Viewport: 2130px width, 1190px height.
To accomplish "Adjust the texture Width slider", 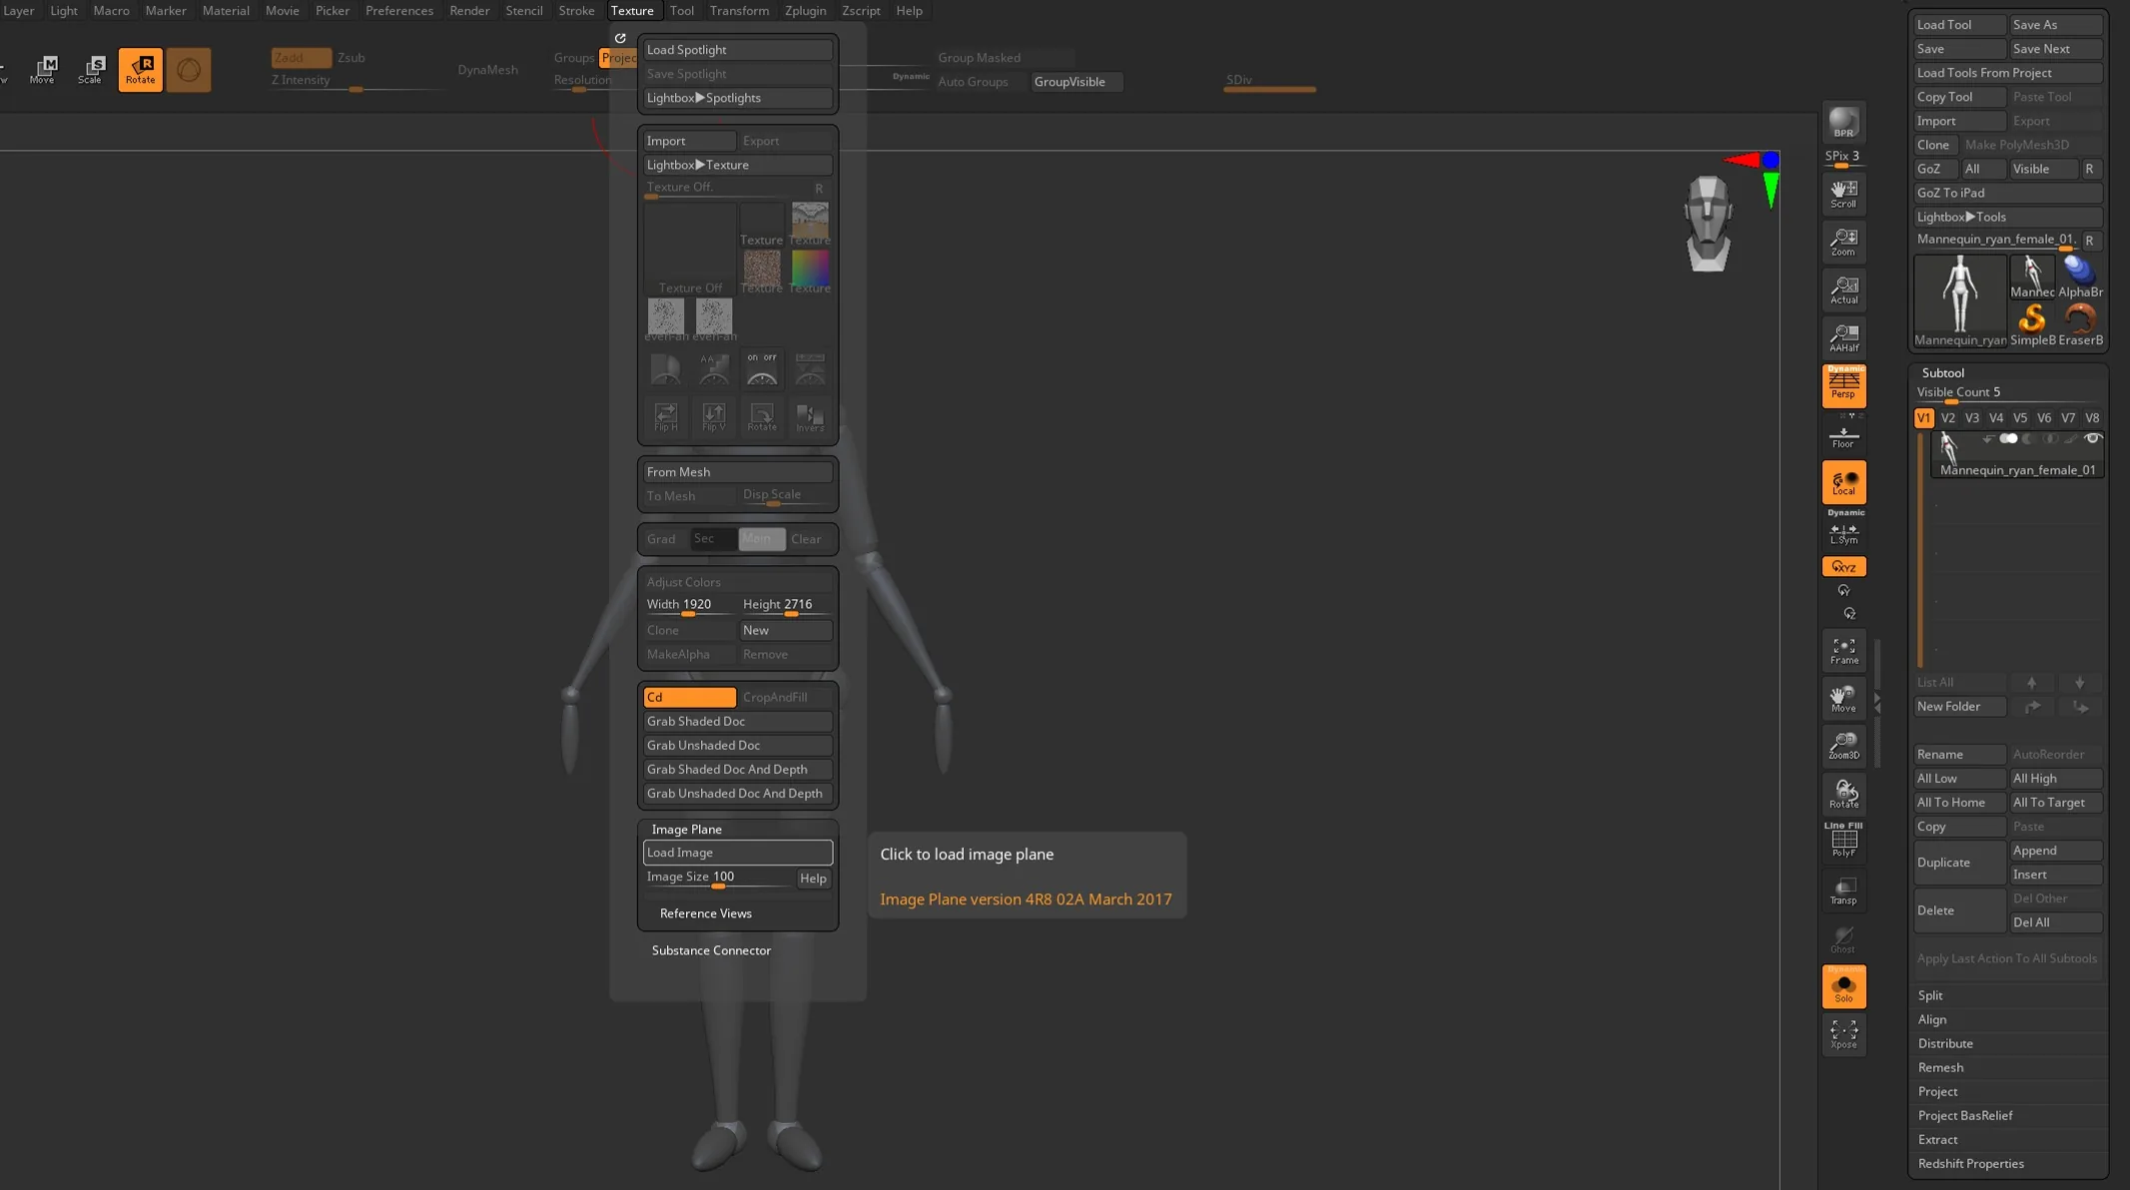I will [x=690, y=605].
